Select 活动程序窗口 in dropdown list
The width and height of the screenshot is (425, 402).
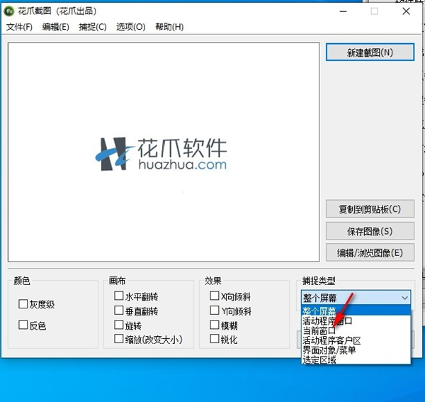tap(356, 321)
